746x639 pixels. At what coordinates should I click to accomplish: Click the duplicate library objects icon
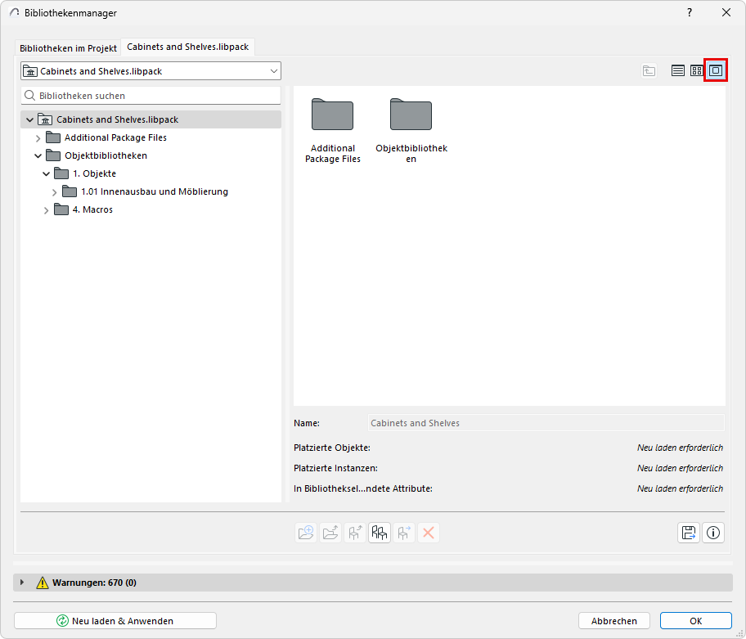[380, 533]
